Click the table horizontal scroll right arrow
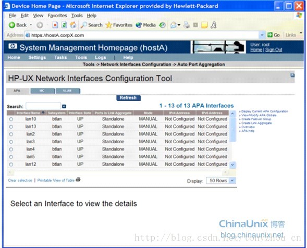The image size is (307, 248). click(225, 172)
